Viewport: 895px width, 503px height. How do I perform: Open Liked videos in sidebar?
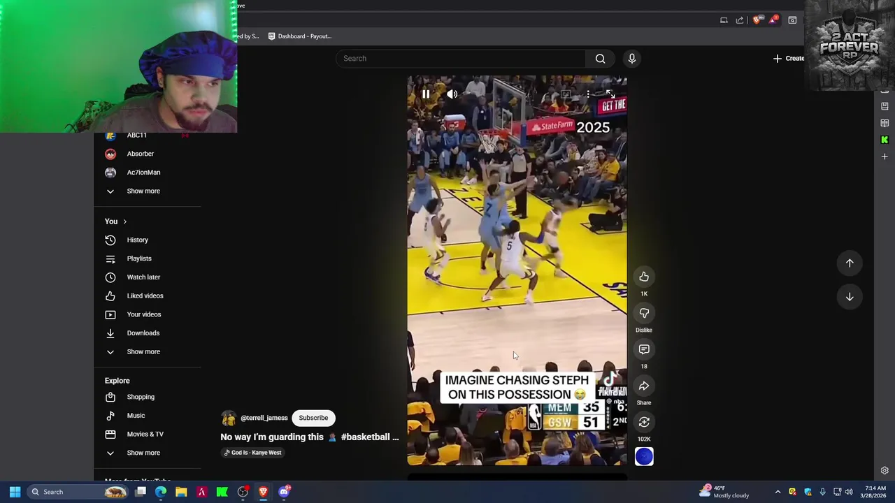point(145,296)
